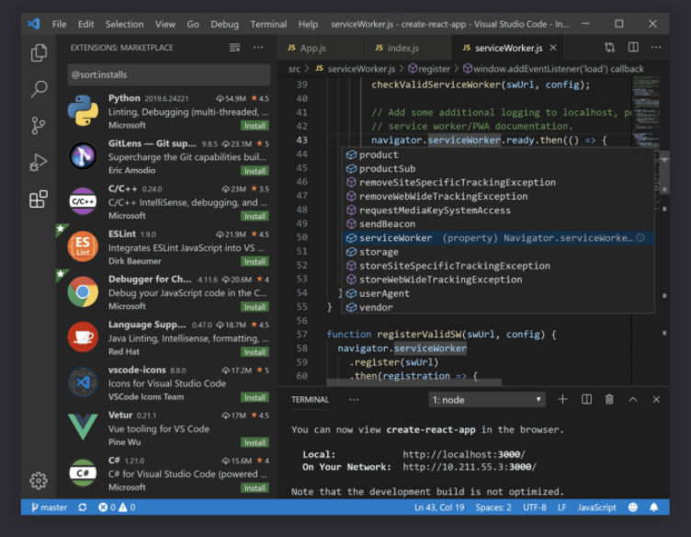Synchronize changes icon in status bar
Screen dimensions: 691x537
click(x=83, y=508)
